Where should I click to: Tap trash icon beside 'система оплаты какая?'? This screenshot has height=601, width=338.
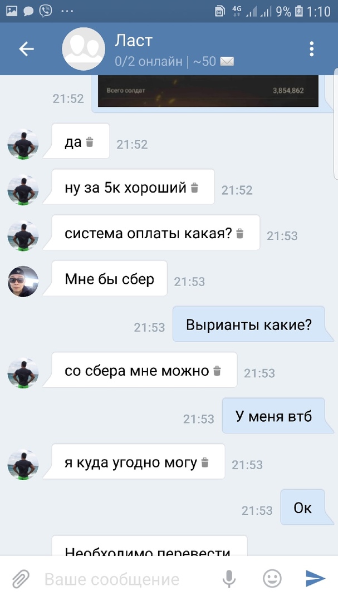240,233
